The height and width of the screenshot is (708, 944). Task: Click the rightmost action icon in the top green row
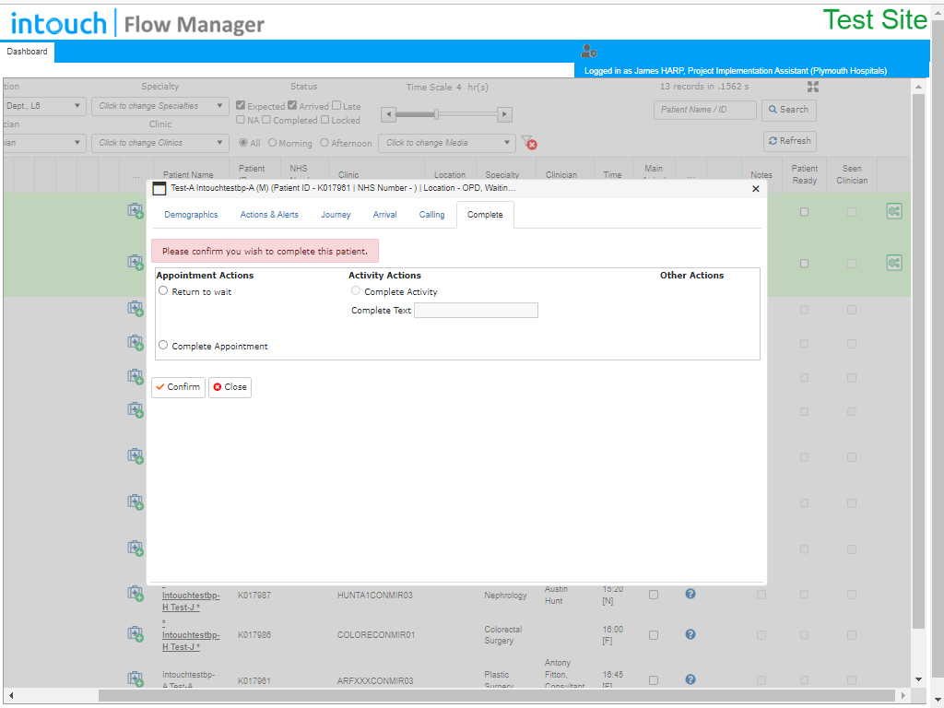[894, 211]
